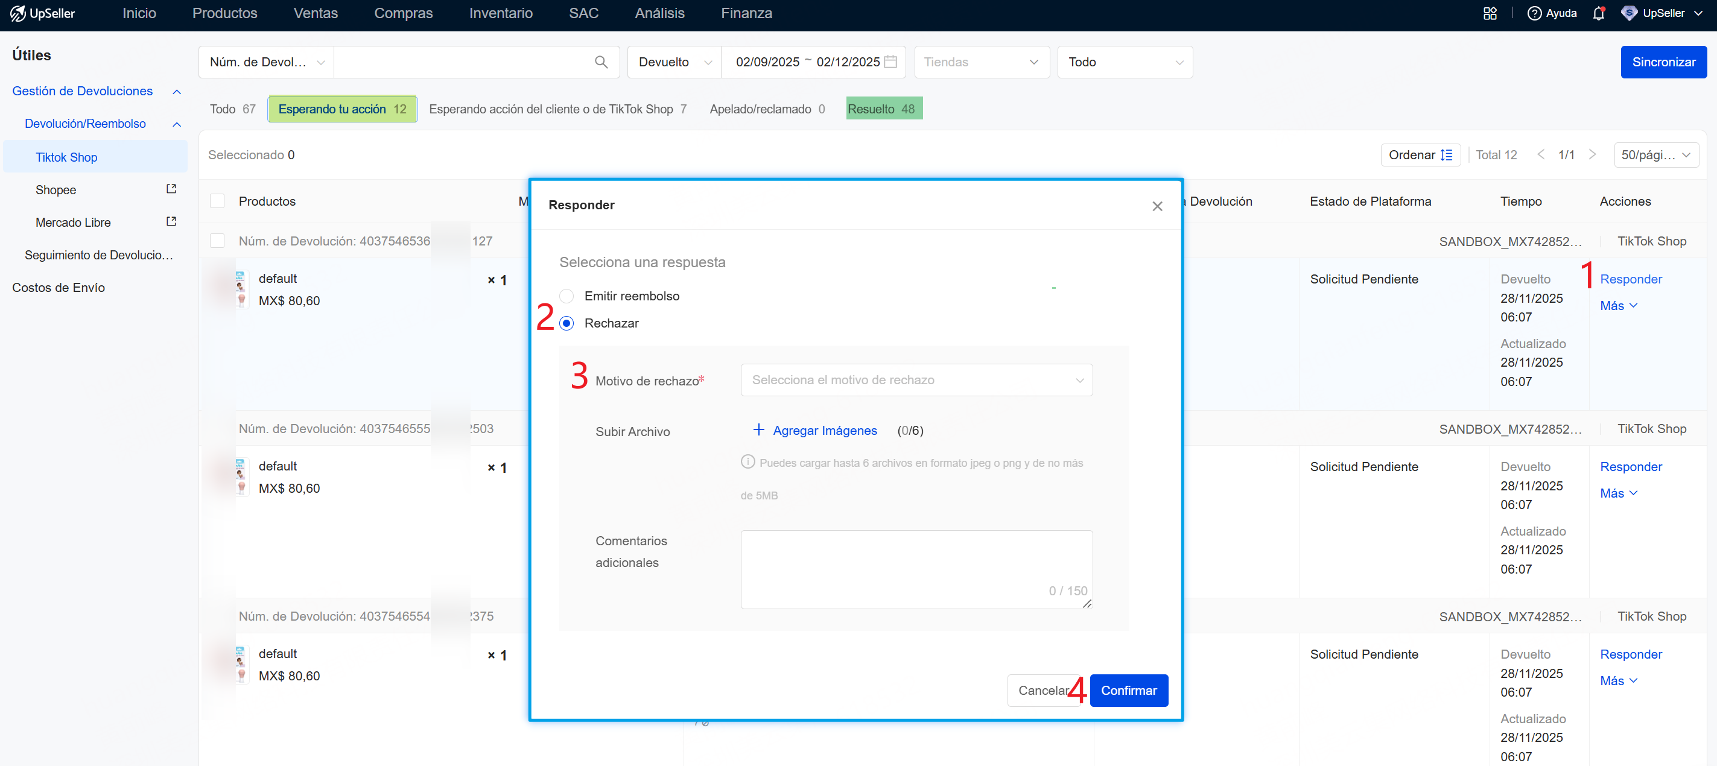Select the Rechazar radio option
The height and width of the screenshot is (766, 1717).
pyautogui.click(x=567, y=323)
